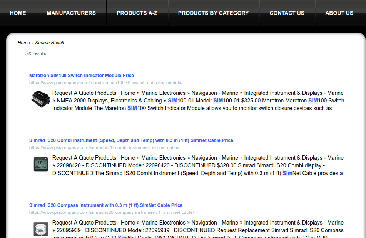Click the simrad-is20-combi URL text
The image size is (366, 238).
104,147
